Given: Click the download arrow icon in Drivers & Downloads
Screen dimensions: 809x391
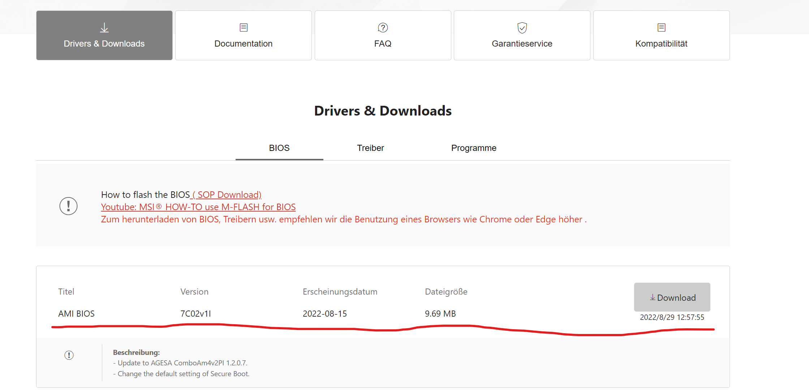Looking at the screenshot, I should point(104,28).
